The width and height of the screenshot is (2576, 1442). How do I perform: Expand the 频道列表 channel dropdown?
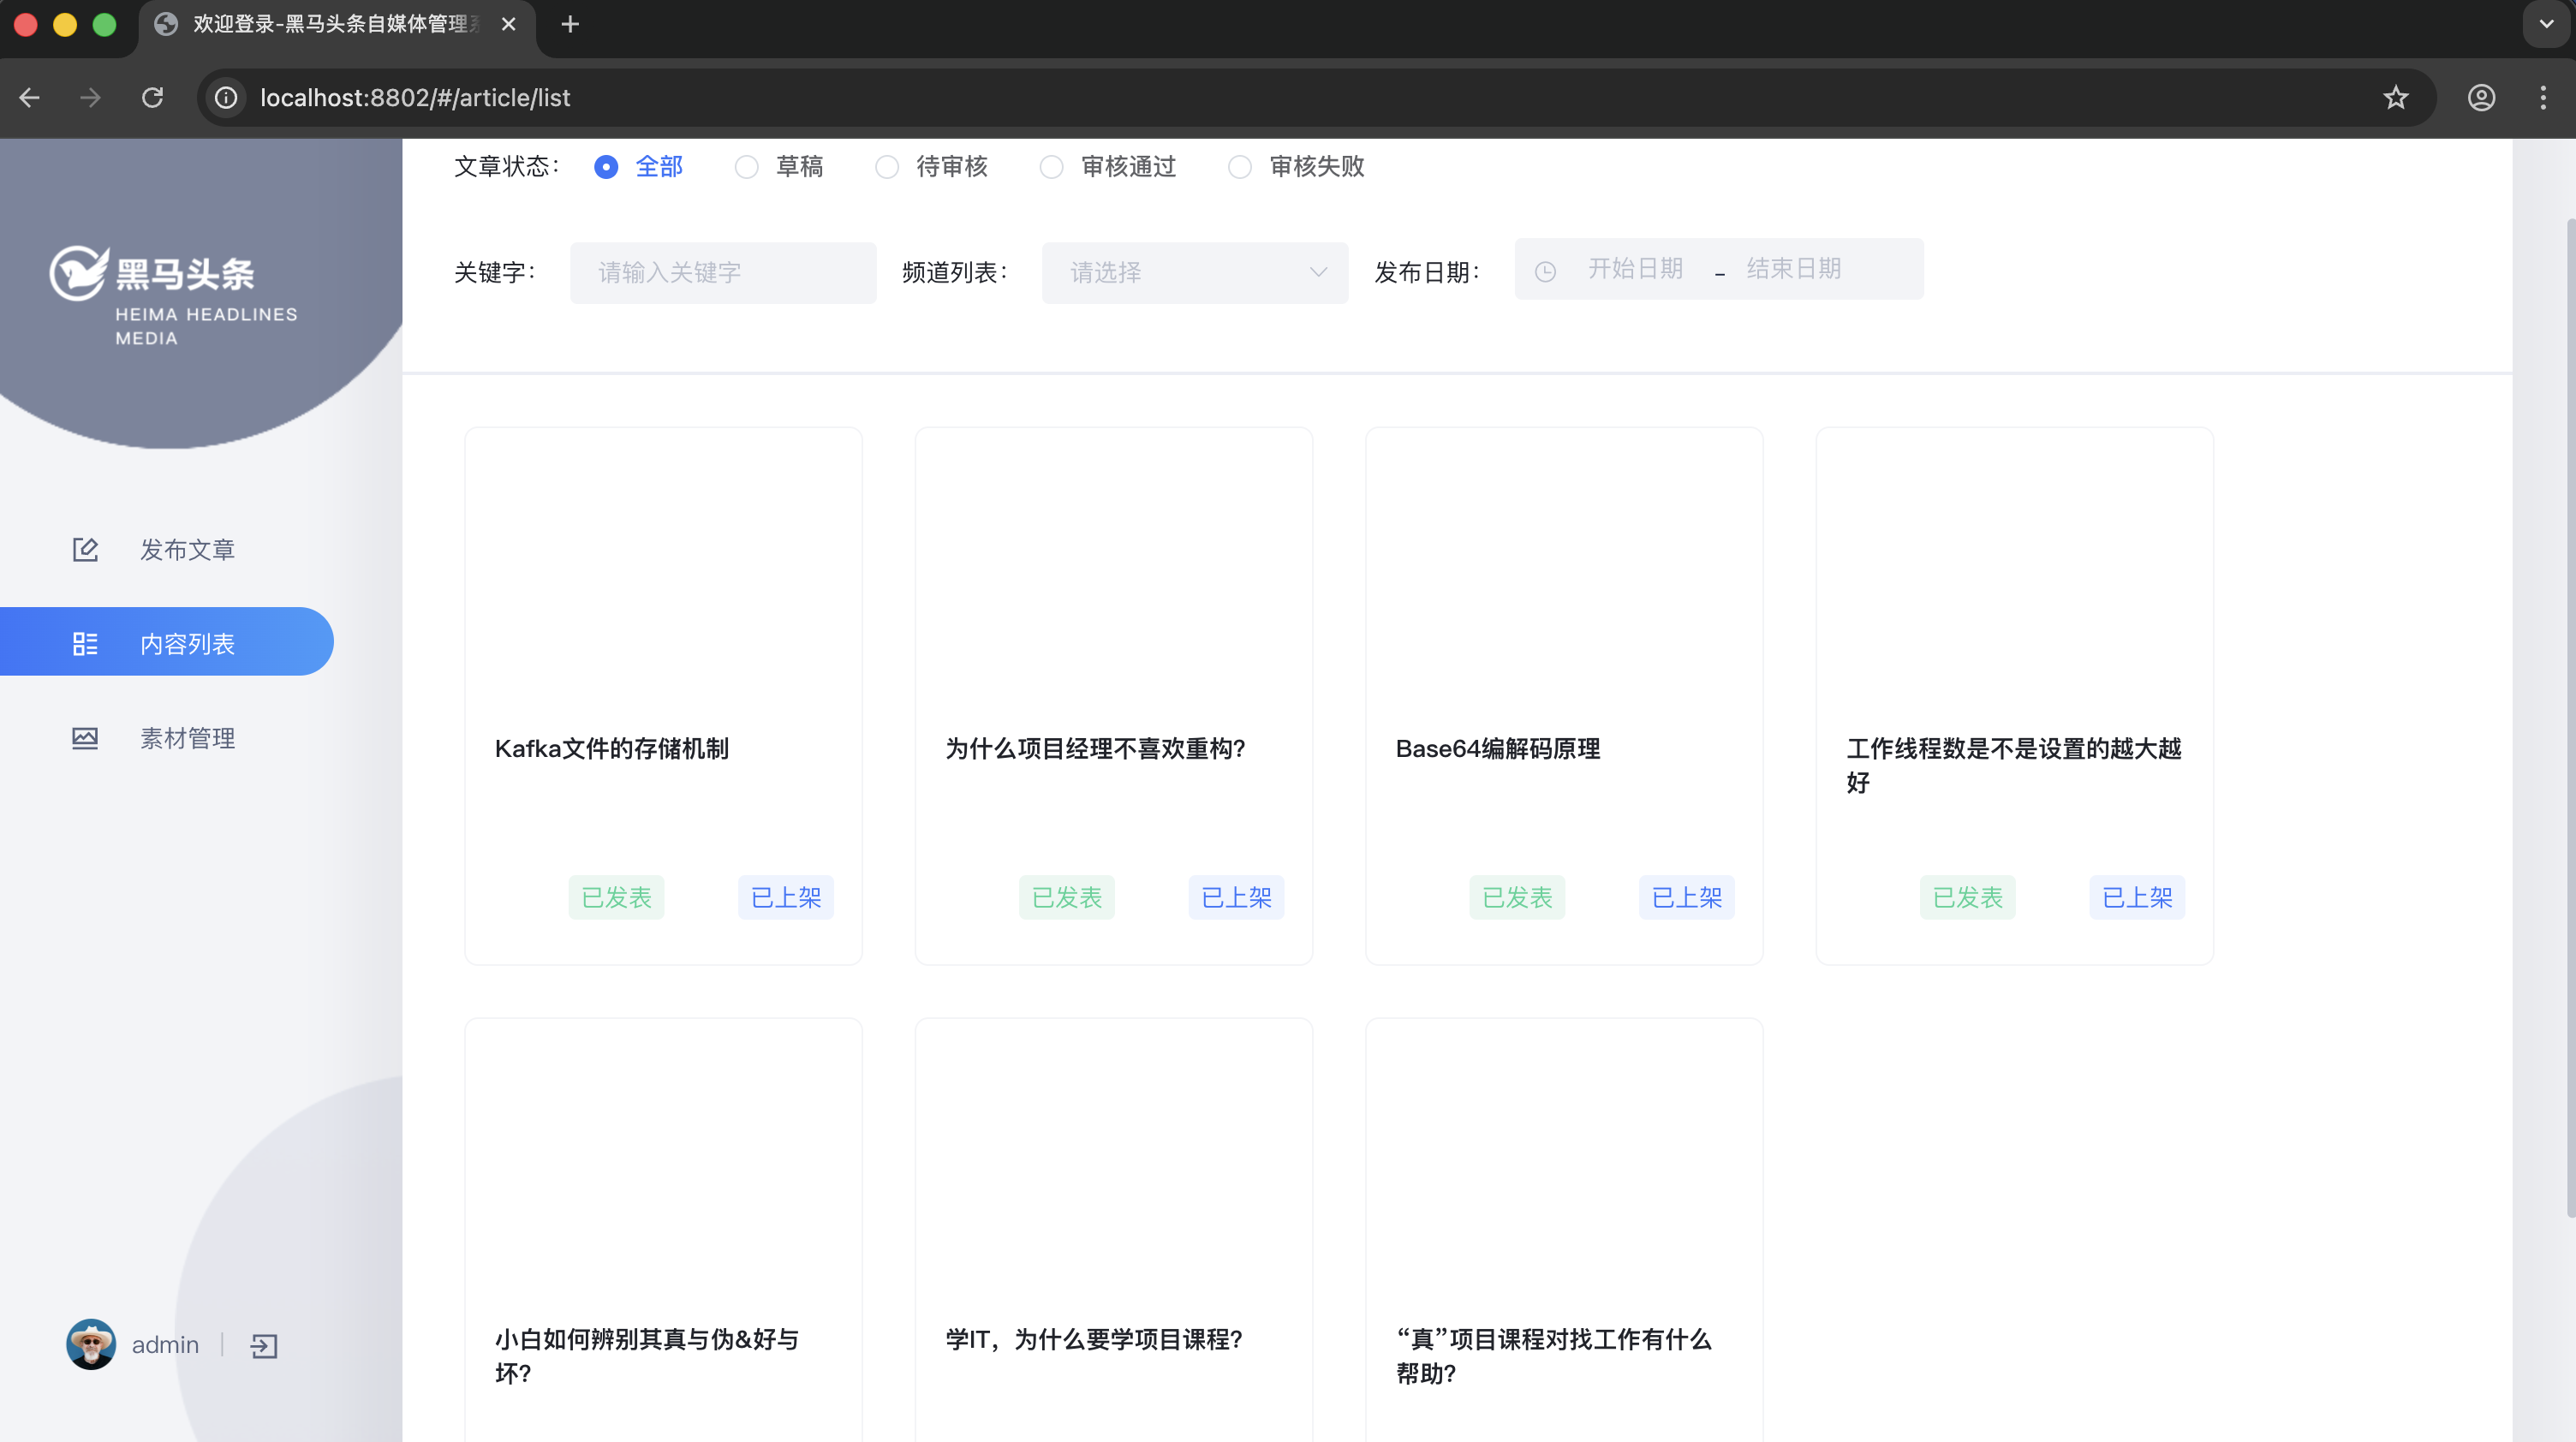[x=1194, y=272]
